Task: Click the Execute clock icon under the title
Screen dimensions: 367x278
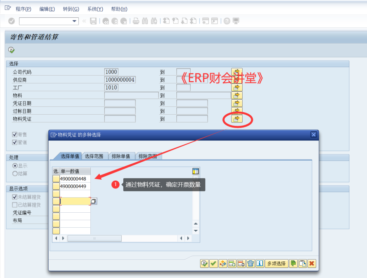Action: click(11, 50)
